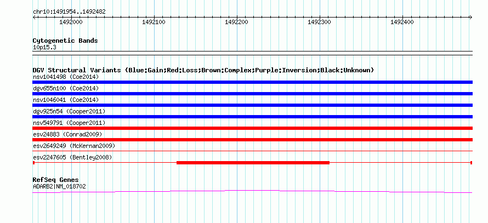488x223 pixels.
Task: Click the thick red segment of esv2247605
Action: tap(253, 163)
